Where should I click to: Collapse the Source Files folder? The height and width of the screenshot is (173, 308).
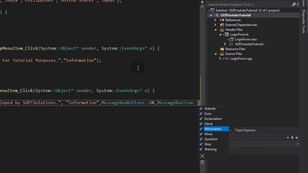pos(216,53)
